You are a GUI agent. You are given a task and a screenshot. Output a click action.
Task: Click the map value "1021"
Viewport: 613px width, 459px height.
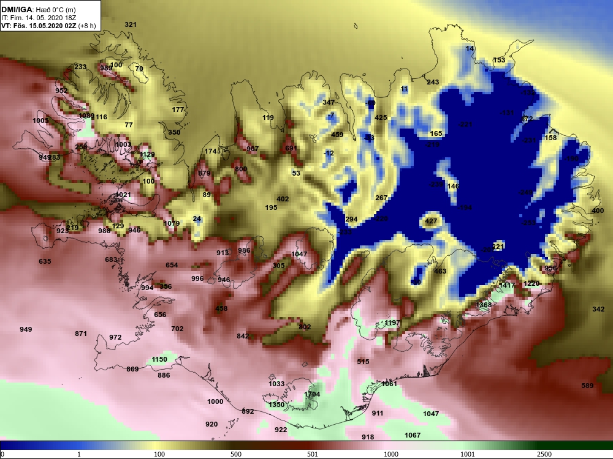coord(123,195)
